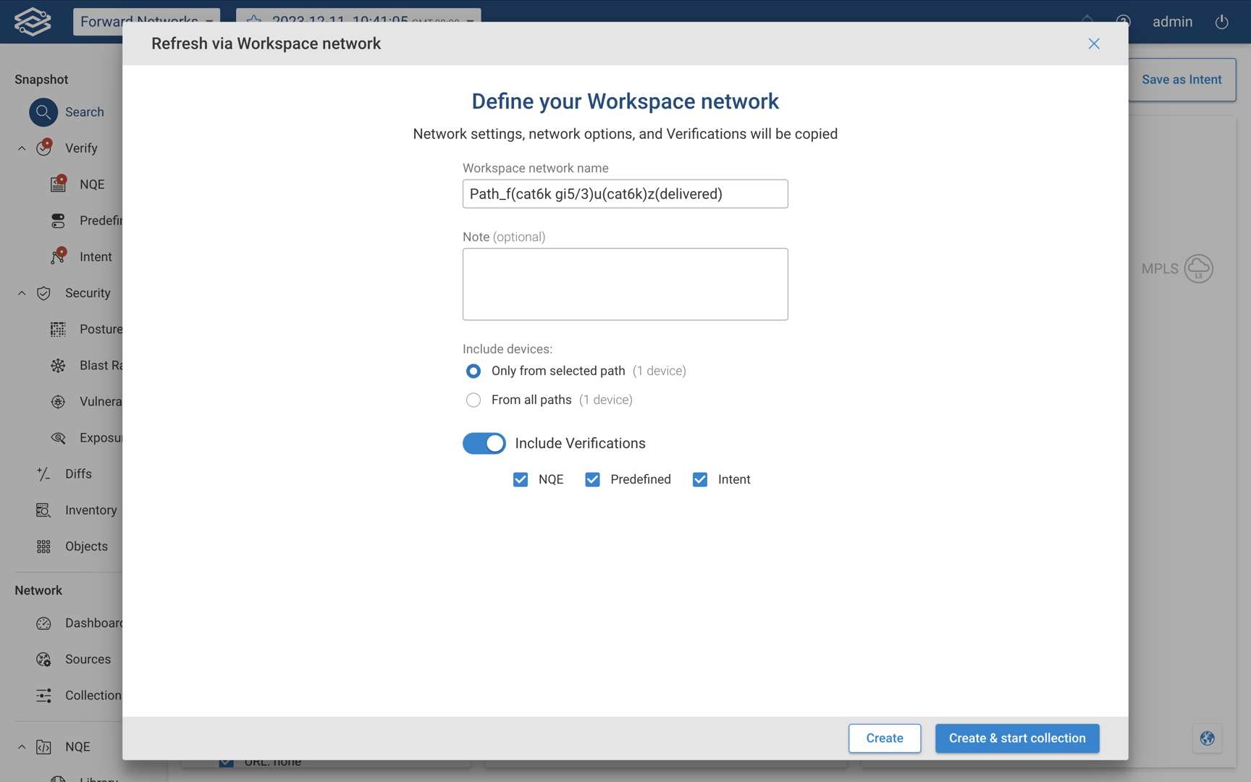Viewport: 1251px width, 782px height.
Task: Turn off Include Verifications toggle
Action: (484, 443)
